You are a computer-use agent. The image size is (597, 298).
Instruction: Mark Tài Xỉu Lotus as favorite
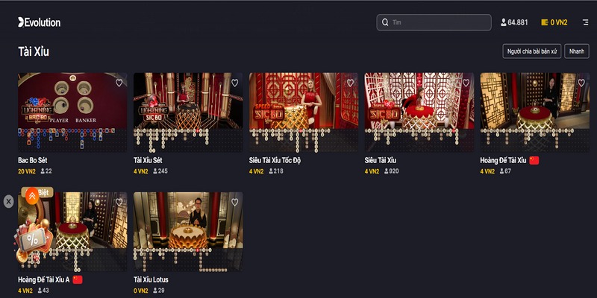pos(235,202)
